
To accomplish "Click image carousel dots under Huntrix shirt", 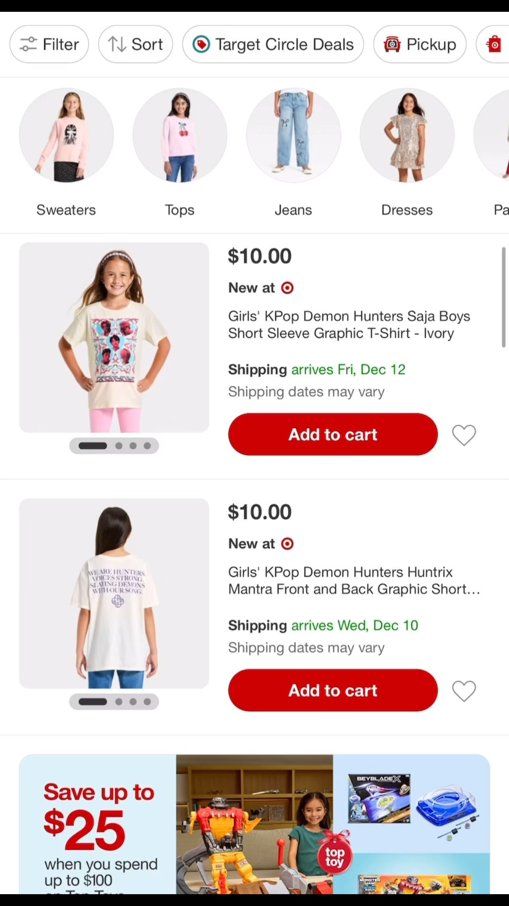I will [114, 702].
